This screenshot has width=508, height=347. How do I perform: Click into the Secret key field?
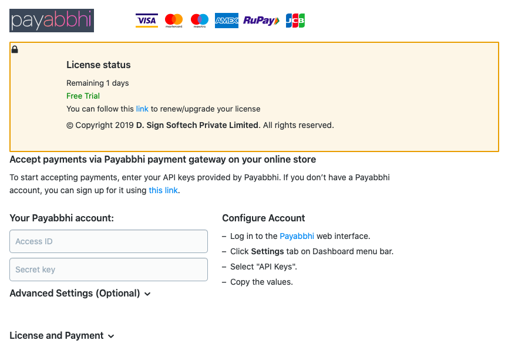pos(109,269)
